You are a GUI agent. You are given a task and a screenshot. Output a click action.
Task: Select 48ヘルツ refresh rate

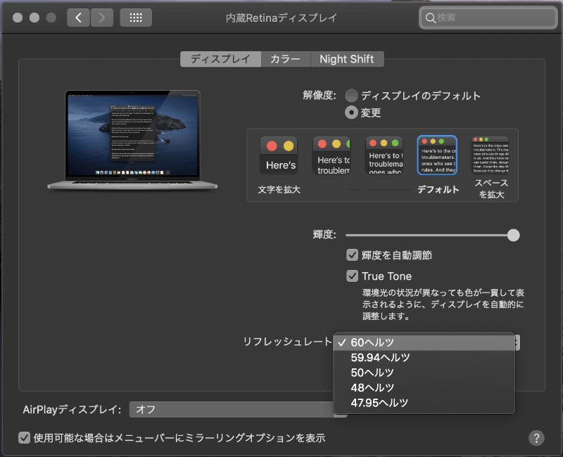(x=424, y=388)
